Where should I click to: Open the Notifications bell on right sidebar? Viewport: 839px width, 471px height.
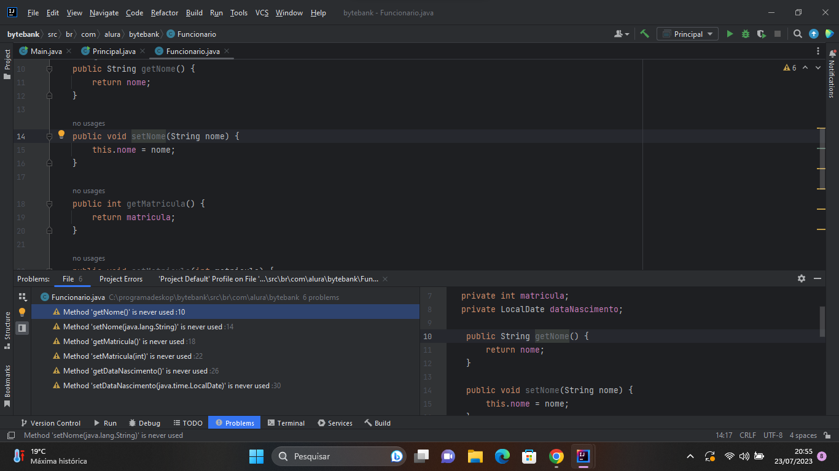point(832,54)
